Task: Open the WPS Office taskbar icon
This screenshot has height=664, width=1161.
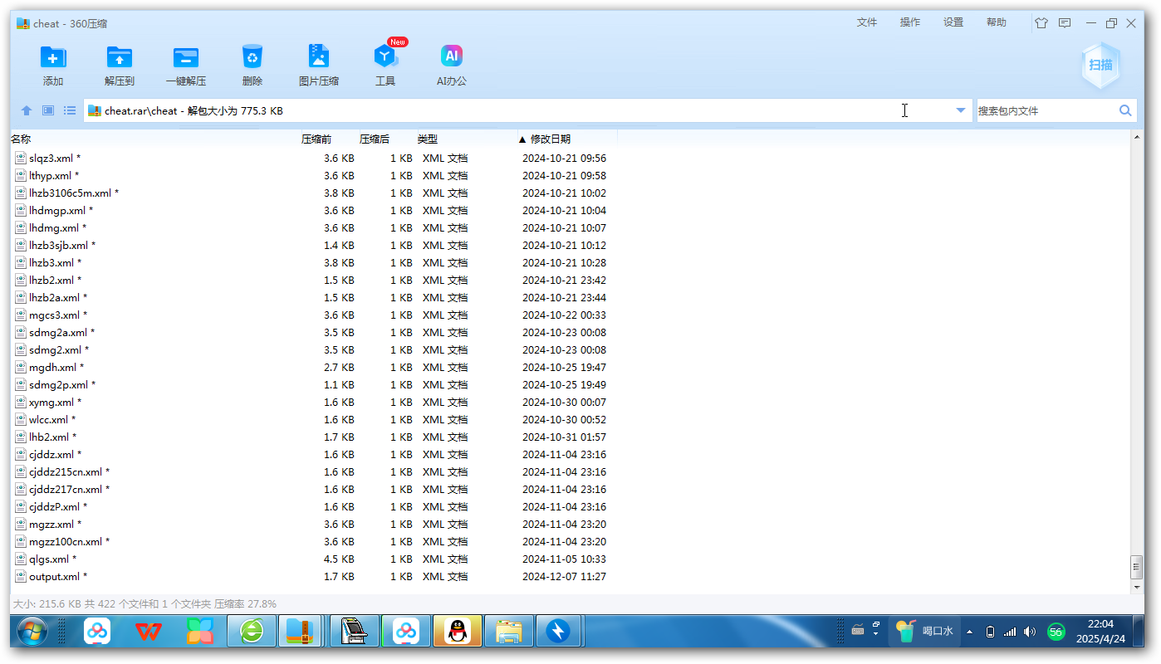Action: pos(149,632)
